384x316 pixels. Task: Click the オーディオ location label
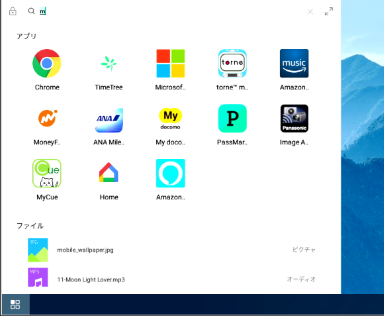click(301, 279)
